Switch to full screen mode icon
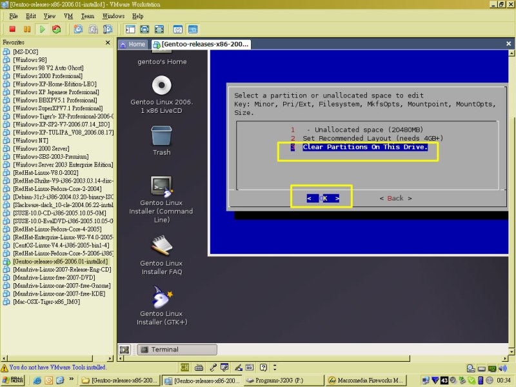Viewport: 516px width, 387px height. [x=144, y=29]
